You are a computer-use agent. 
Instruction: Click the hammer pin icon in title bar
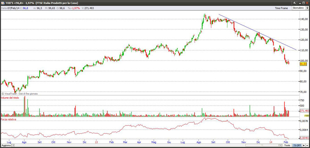(x=294, y=3)
